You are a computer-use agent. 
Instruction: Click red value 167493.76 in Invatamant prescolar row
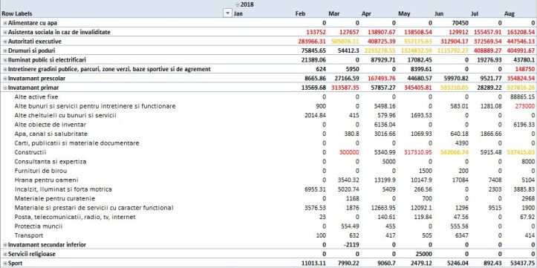point(382,79)
